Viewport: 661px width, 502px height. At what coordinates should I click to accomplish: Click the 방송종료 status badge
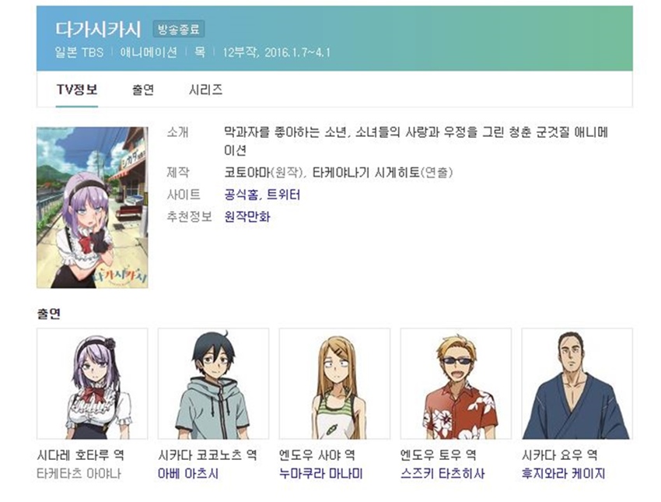point(179,30)
